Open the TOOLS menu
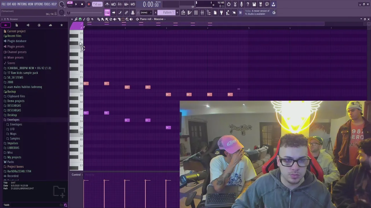 click(47, 4)
